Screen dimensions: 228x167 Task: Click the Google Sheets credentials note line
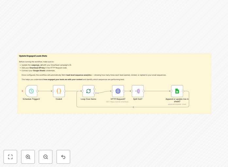point(38,71)
